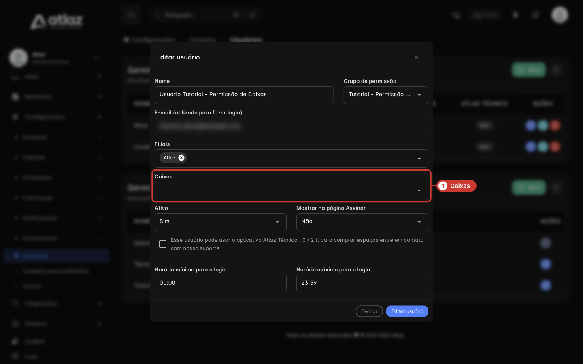Open the Grupo de permissão dropdown
The width and height of the screenshot is (583, 364).
(x=385, y=95)
